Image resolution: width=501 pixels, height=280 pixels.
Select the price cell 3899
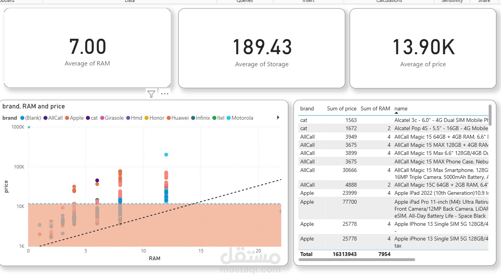pyautogui.click(x=351, y=153)
